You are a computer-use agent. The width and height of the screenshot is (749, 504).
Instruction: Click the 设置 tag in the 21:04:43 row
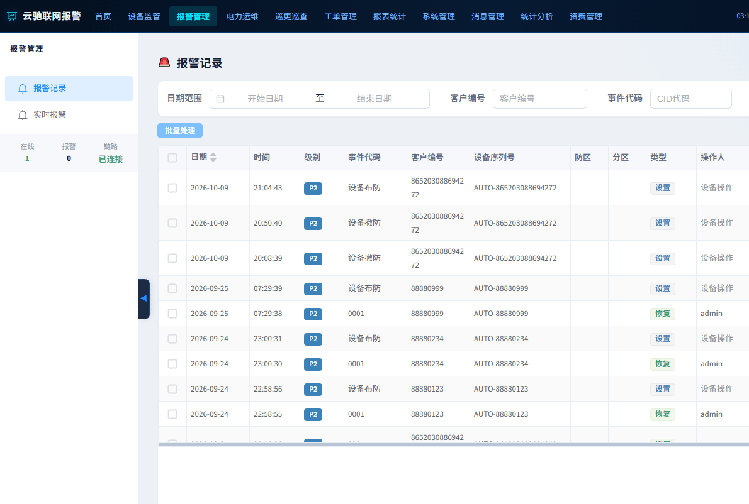tap(663, 188)
